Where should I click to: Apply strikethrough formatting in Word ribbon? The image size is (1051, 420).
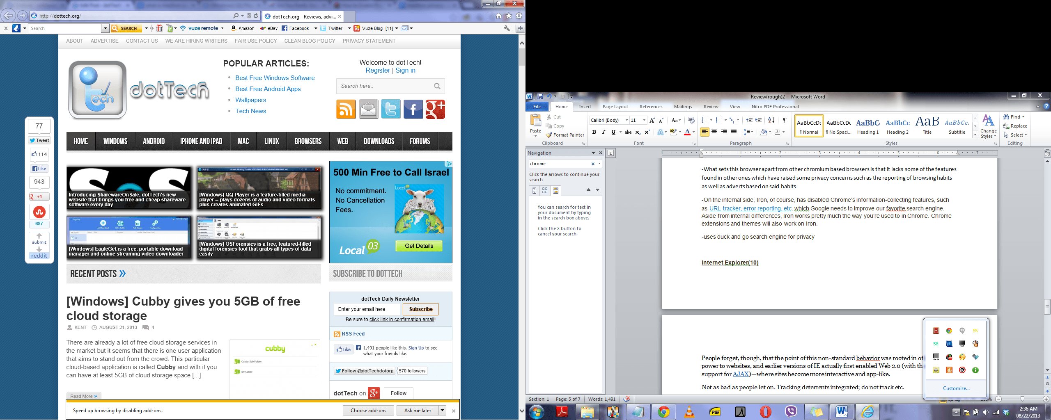628,132
